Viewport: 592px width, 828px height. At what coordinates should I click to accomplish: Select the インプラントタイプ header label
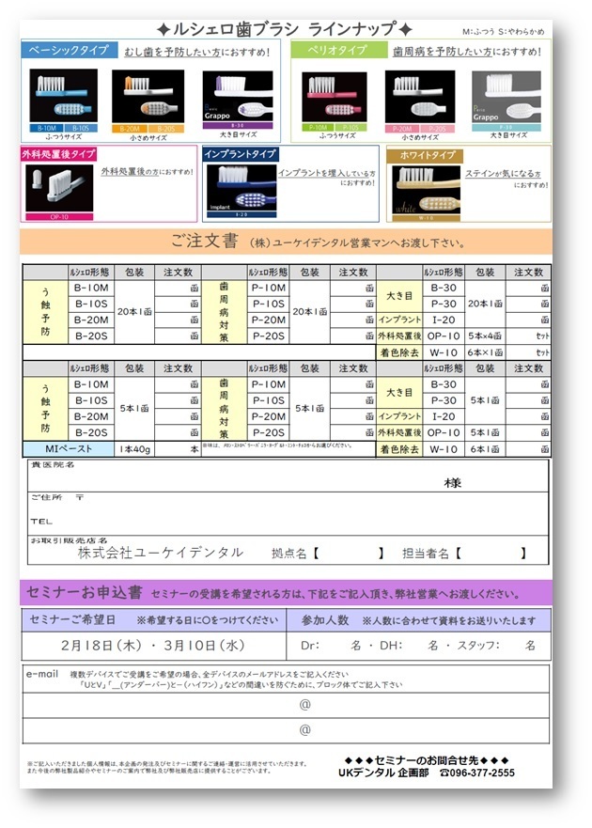(241, 154)
